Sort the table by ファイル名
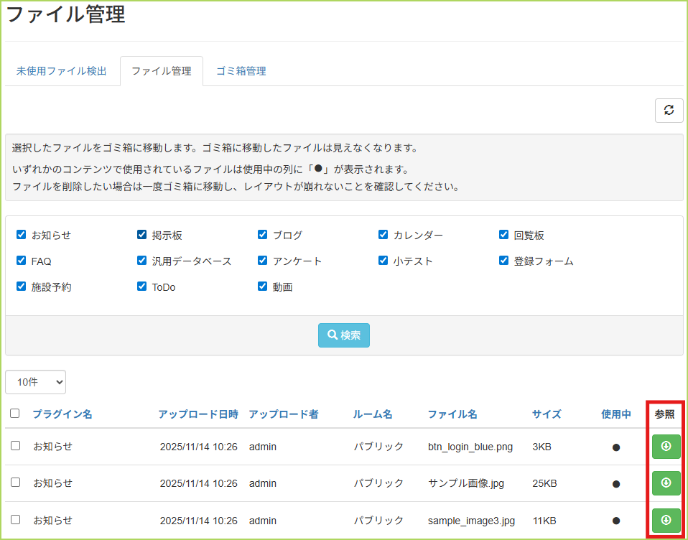688x540 pixels. click(452, 414)
